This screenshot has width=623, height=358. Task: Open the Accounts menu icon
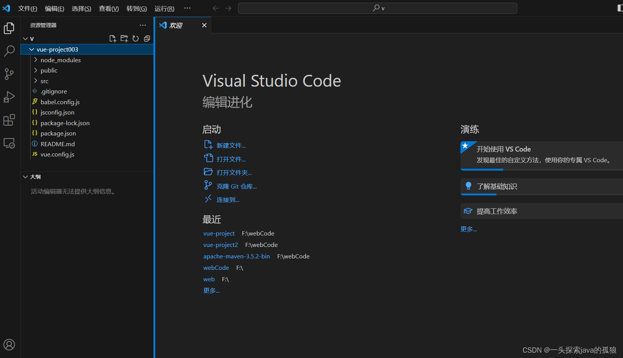click(x=9, y=345)
